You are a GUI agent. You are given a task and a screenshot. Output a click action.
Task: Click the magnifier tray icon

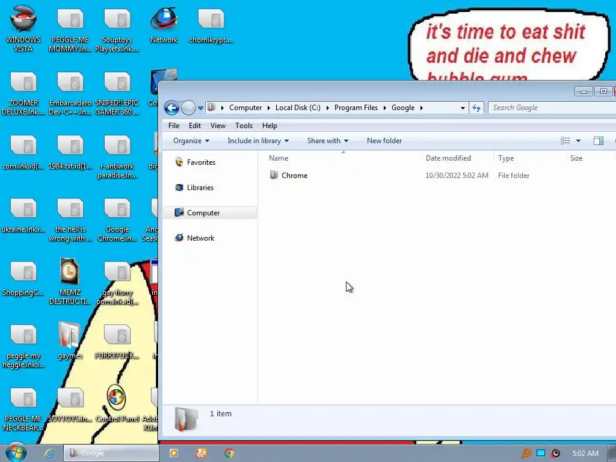[x=526, y=453]
